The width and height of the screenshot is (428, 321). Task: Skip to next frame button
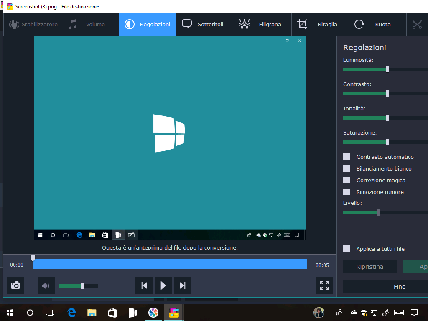[183, 285]
